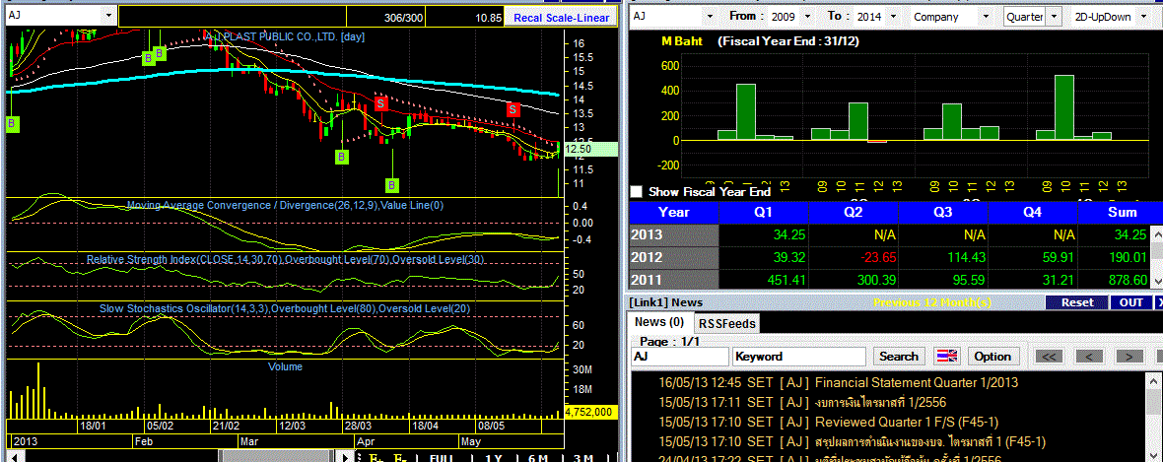Select the Q3 column header
The width and height of the screenshot is (1163, 462).
tap(942, 212)
